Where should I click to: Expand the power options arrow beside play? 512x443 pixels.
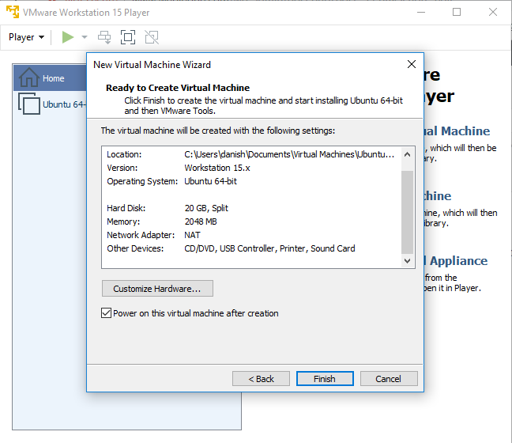tap(85, 37)
